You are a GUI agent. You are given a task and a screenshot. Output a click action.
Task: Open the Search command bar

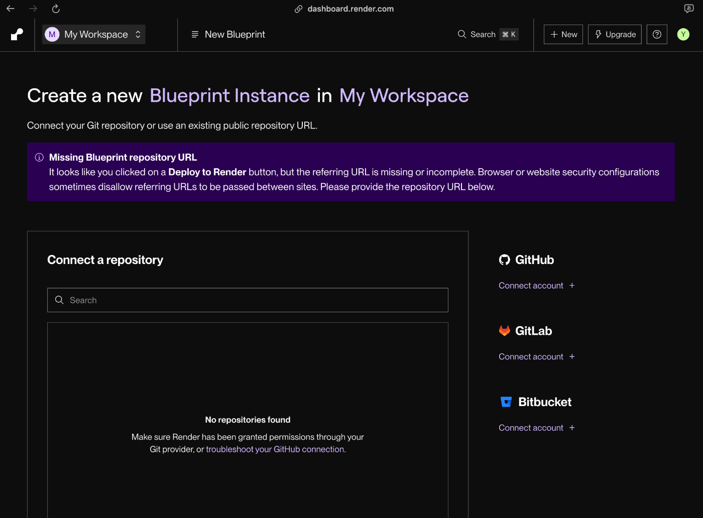(488, 34)
